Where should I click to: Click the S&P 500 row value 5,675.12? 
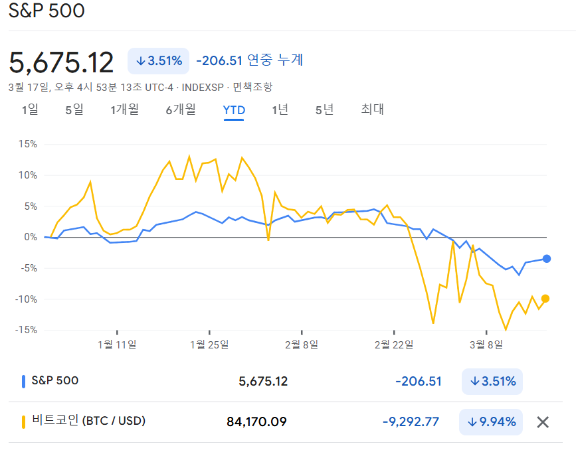(x=263, y=382)
